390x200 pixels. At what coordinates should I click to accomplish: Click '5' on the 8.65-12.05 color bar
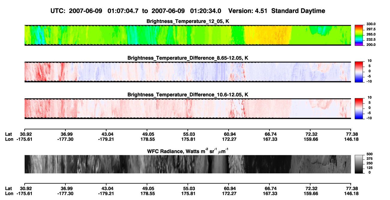point(370,66)
